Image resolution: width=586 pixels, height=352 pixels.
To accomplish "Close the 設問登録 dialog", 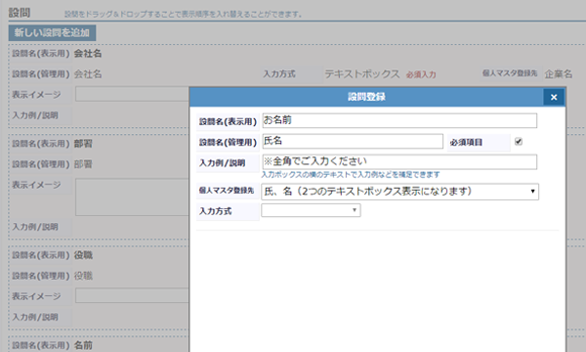I will coord(554,97).
